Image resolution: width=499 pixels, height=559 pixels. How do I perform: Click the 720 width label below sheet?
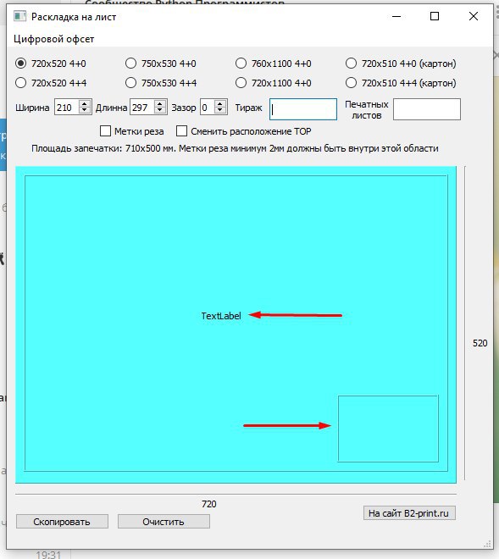click(209, 504)
